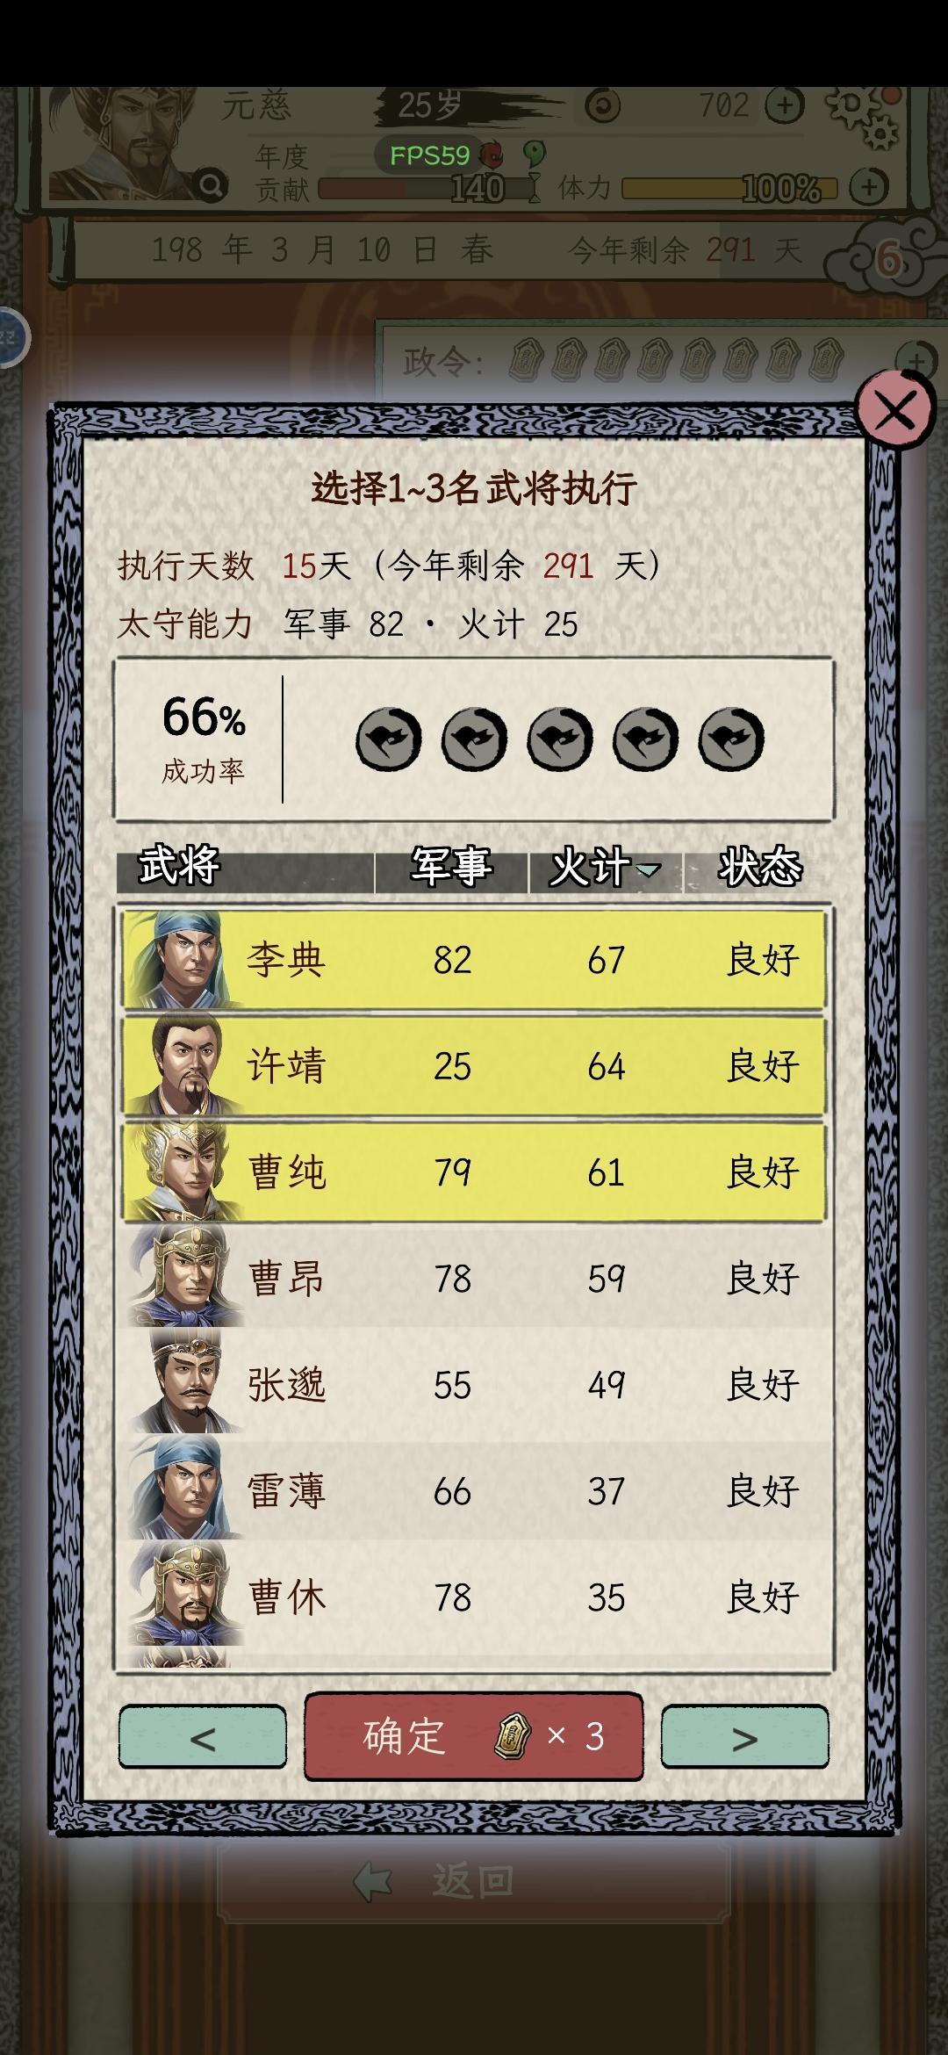Click the first flag token slot

click(x=389, y=739)
